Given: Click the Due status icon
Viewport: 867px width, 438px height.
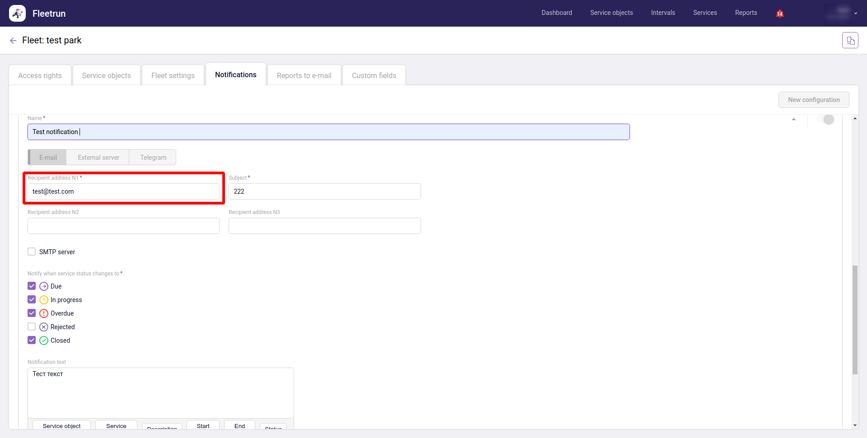Looking at the screenshot, I should pyautogui.click(x=44, y=286).
